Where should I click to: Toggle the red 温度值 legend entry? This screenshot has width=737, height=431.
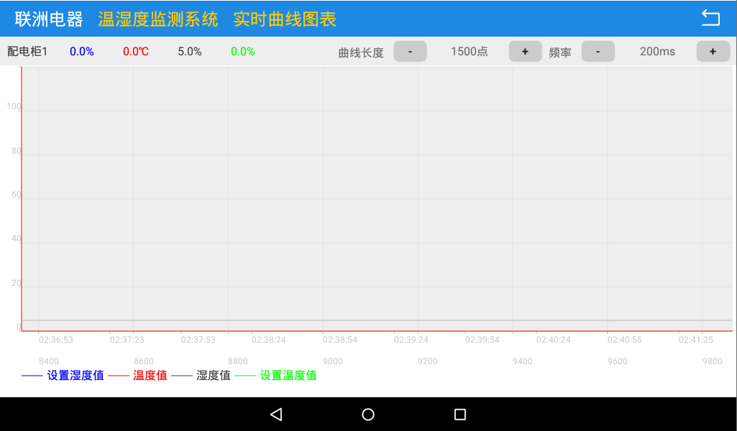click(144, 375)
